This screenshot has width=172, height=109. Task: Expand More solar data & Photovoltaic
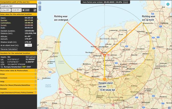click(x=18, y=70)
